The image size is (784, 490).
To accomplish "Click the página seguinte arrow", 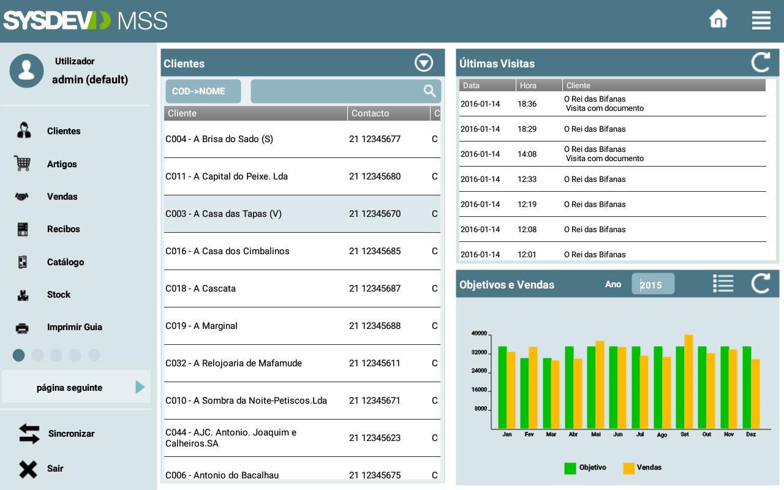I will coord(140,387).
